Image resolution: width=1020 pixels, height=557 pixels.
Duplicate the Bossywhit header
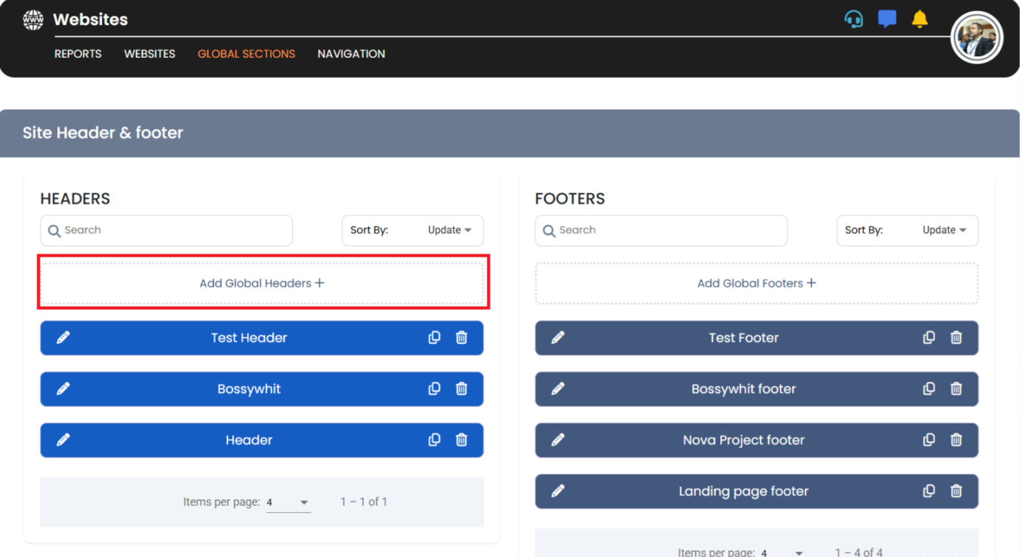pyautogui.click(x=434, y=389)
